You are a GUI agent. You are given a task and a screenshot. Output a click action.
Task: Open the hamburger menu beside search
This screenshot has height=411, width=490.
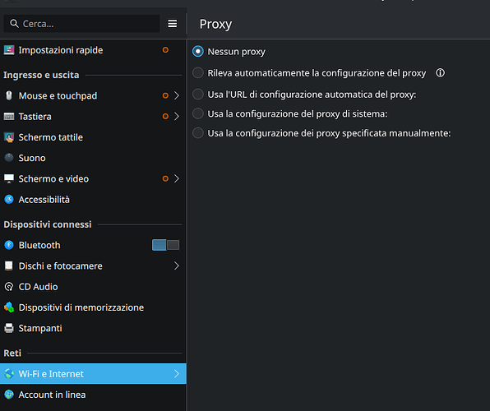(172, 24)
